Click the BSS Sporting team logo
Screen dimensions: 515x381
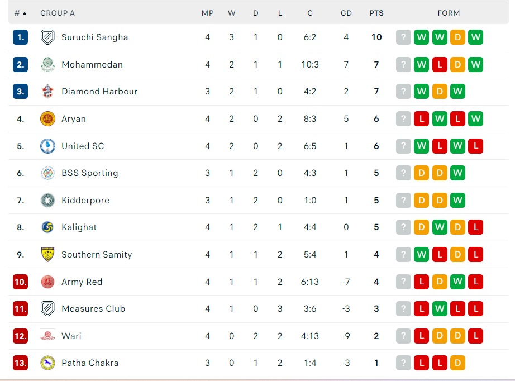(47, 173)
